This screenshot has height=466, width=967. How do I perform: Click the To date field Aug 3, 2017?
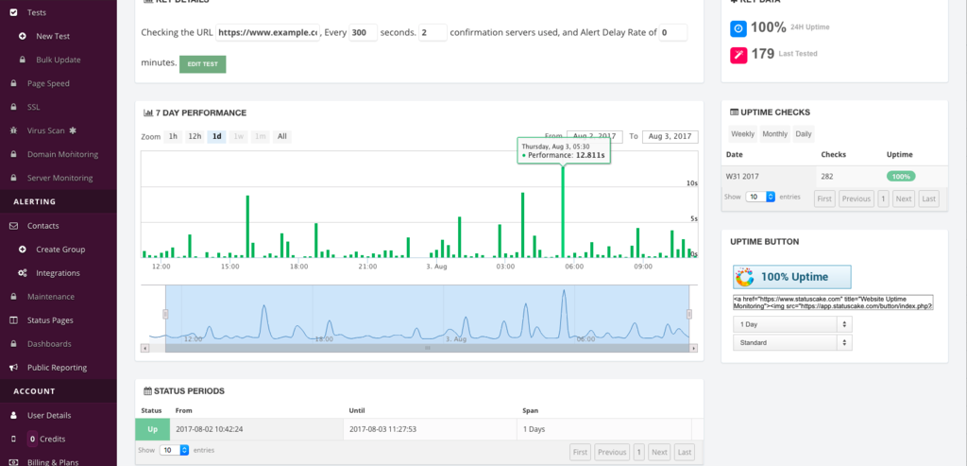click(670, 136)
